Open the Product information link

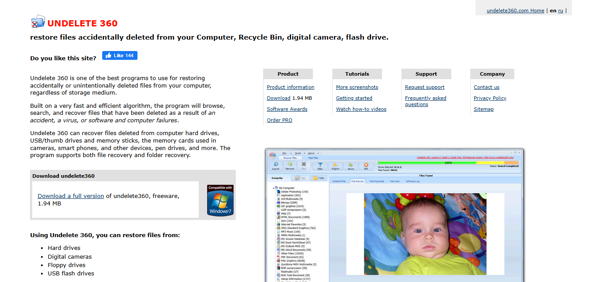(290, 87)
